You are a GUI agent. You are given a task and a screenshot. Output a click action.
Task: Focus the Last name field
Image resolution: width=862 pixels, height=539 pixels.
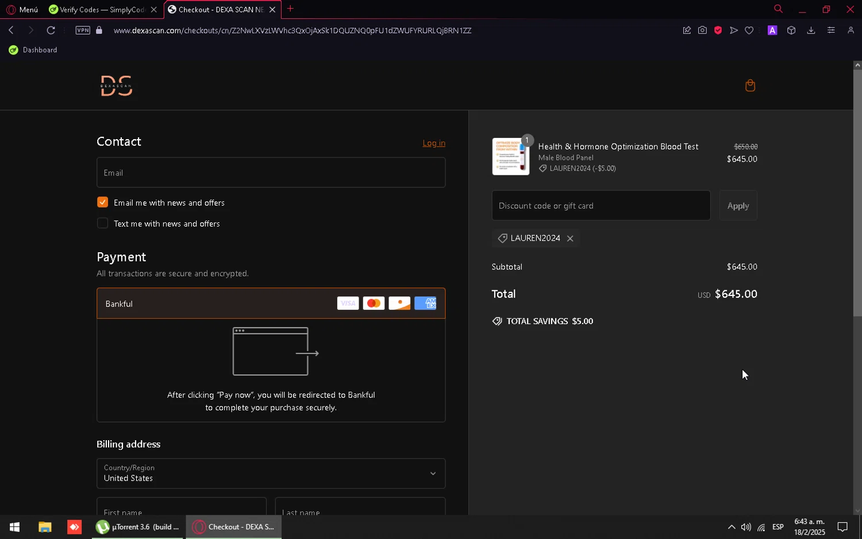(x=360, y=507)
